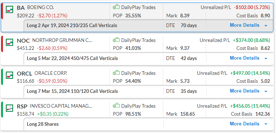276x133 pixels.
Task: Select the NOC ticker symbol
Action: click(x=23, y=41)
